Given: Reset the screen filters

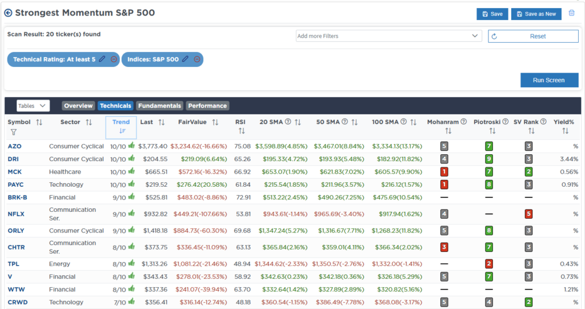Looking at the screenshot, I should (533, 36).
